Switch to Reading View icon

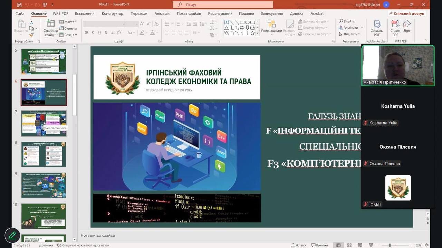360,245
